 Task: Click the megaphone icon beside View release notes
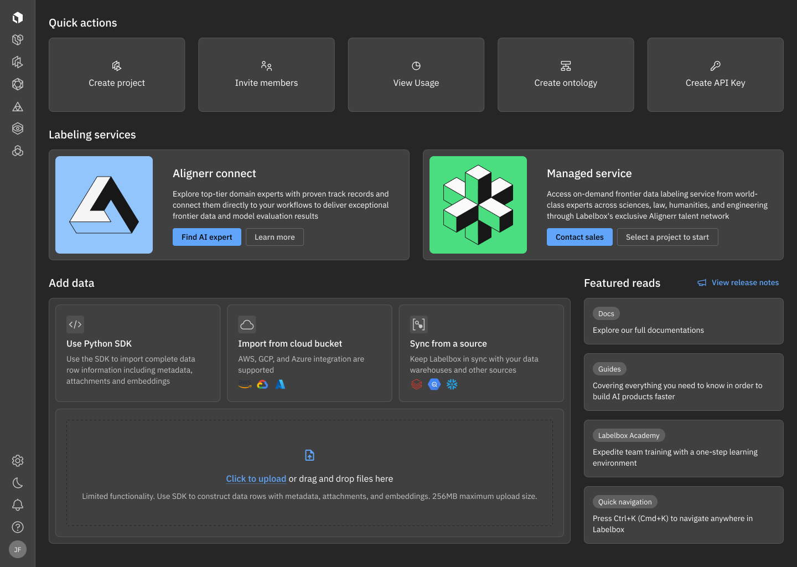pos(702,283)
